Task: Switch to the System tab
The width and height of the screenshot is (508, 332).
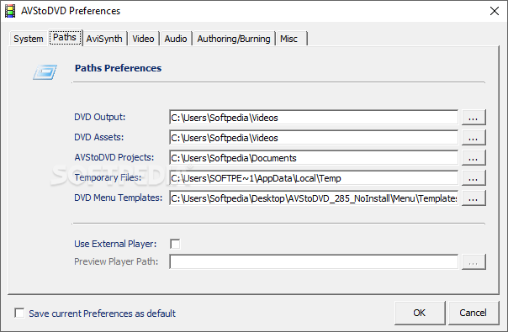Action: (29, 39)
